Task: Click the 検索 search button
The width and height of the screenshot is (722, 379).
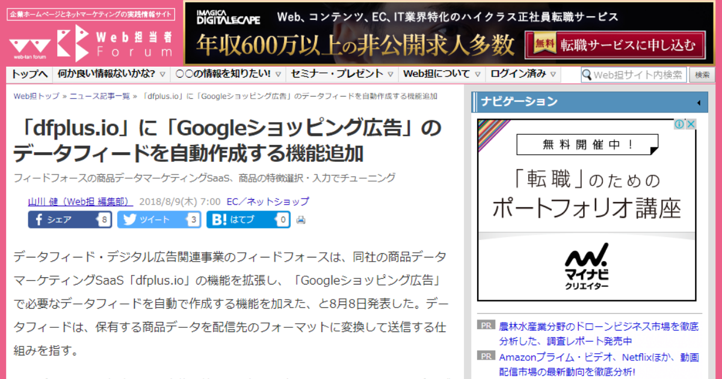Action: point(702,75)
